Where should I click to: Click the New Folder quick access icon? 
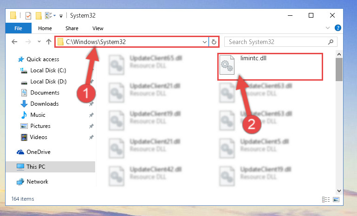tap(39, 16)
